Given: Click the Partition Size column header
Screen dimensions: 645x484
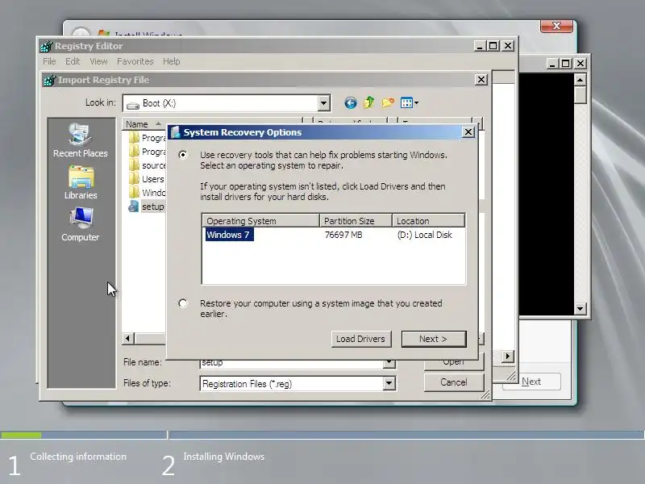Looking at the screenshot, I should [x=356, y=220].
